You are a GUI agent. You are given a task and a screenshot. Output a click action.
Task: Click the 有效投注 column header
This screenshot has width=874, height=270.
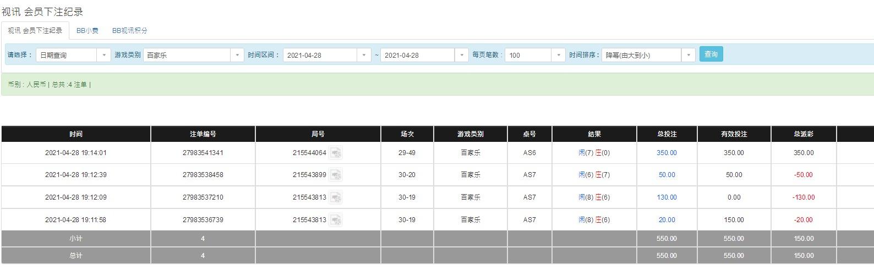(x=734, y=134)
